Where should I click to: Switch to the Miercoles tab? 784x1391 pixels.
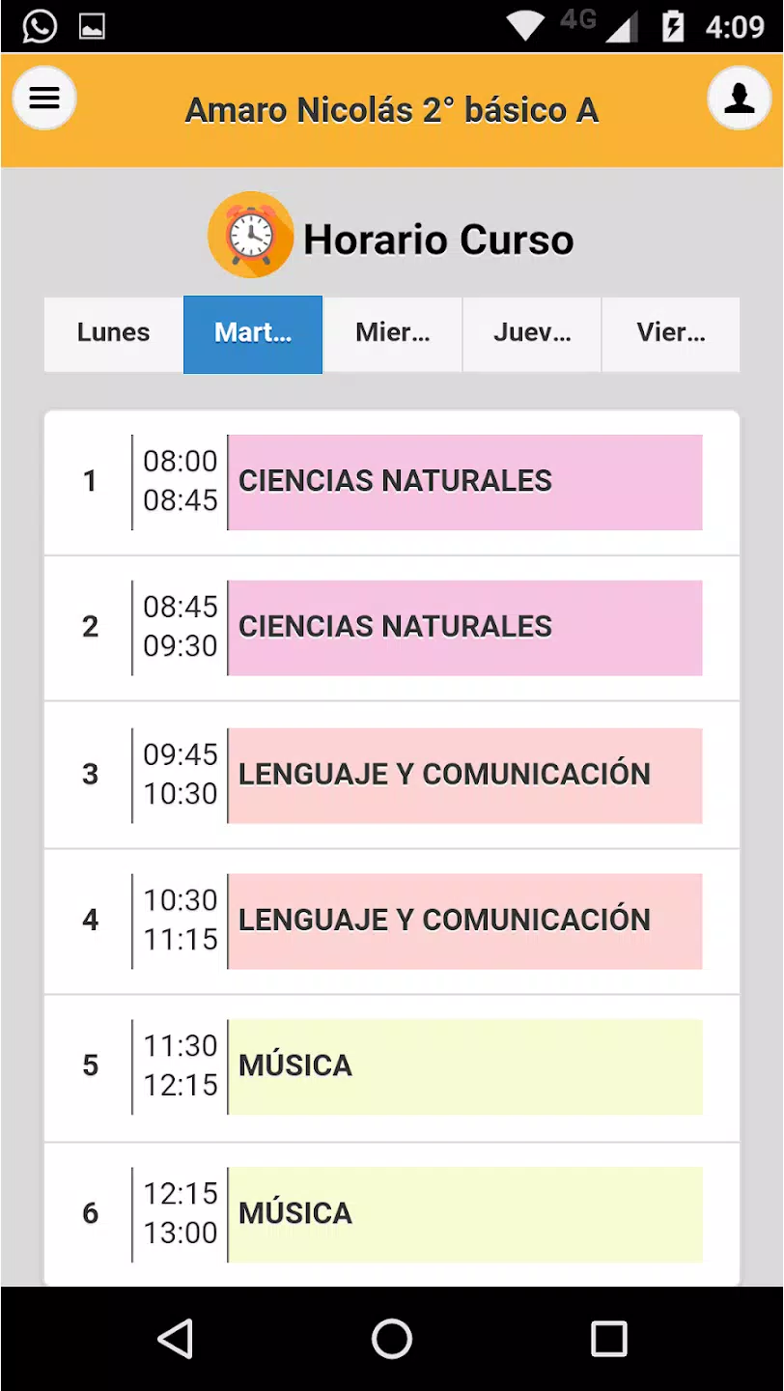point(393,333)
